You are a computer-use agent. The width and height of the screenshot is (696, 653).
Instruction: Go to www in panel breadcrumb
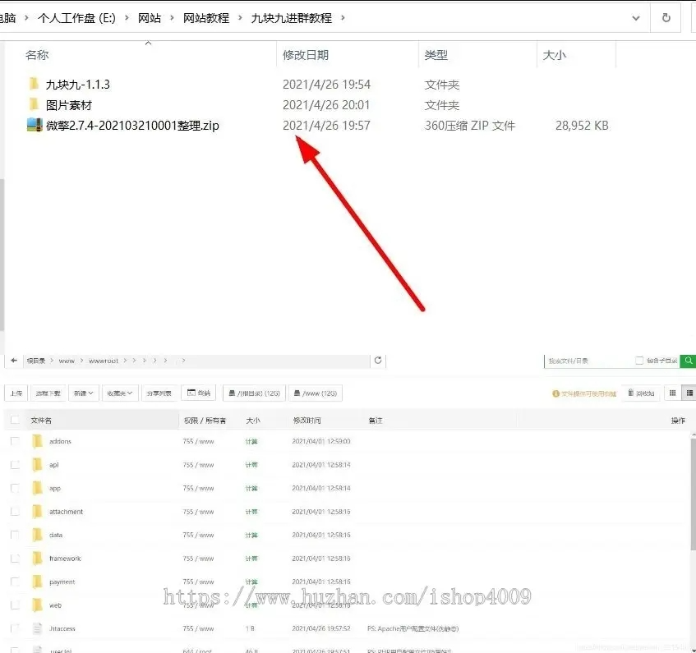point(67,361)
